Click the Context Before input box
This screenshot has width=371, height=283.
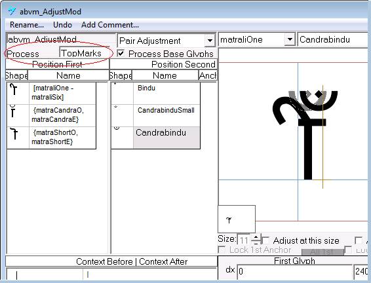click(x=45, y=274)
